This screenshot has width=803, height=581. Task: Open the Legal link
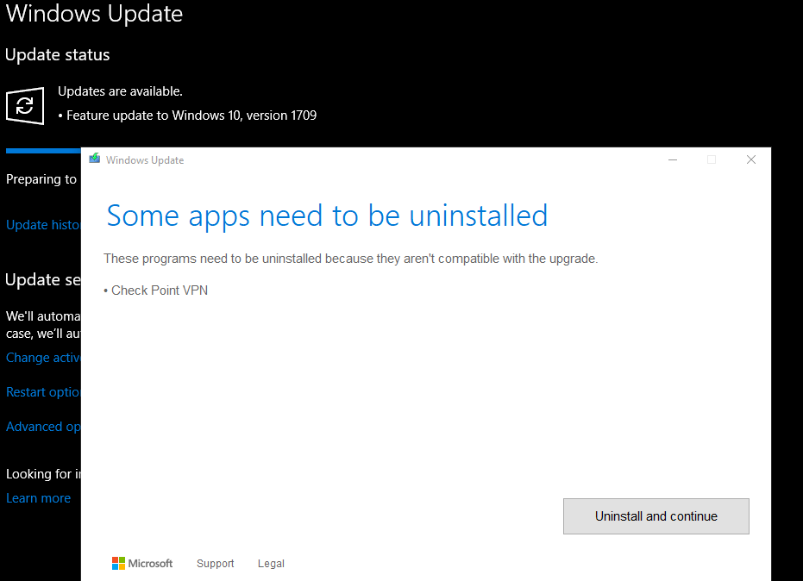click(271, 564)
